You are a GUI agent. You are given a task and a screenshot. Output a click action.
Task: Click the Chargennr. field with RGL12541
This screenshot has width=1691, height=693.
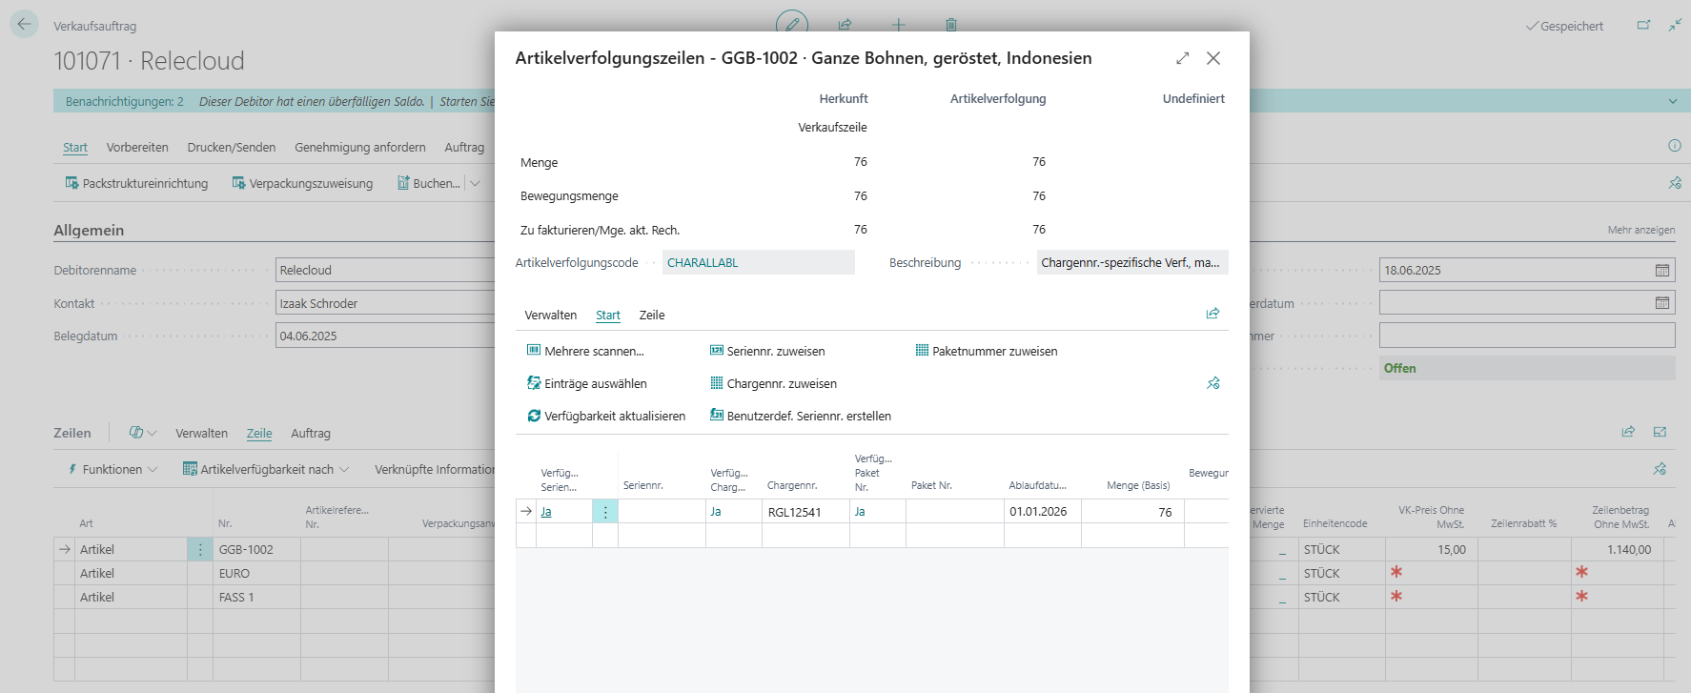click(805, 512)
